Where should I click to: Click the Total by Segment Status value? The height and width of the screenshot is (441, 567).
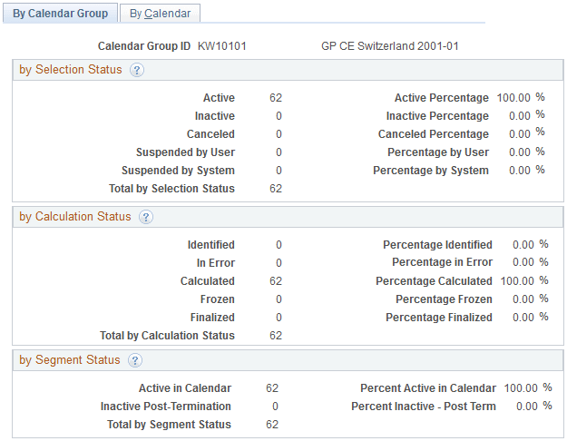click(272, 425)
